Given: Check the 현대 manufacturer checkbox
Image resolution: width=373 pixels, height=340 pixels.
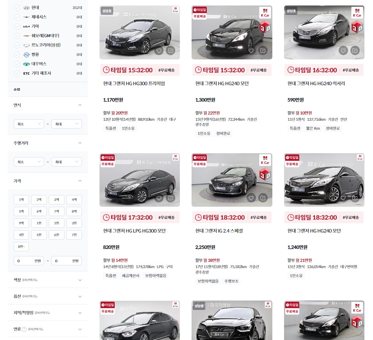Looking at the screenshot, I should tap(17, 8).
